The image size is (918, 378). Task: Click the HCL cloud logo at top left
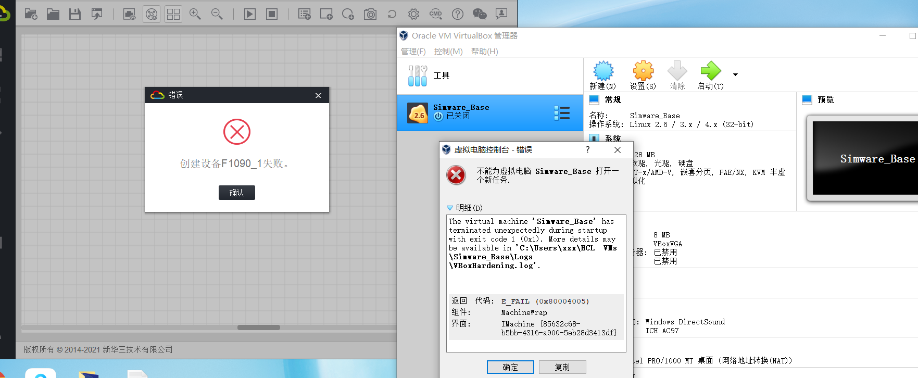4,14
